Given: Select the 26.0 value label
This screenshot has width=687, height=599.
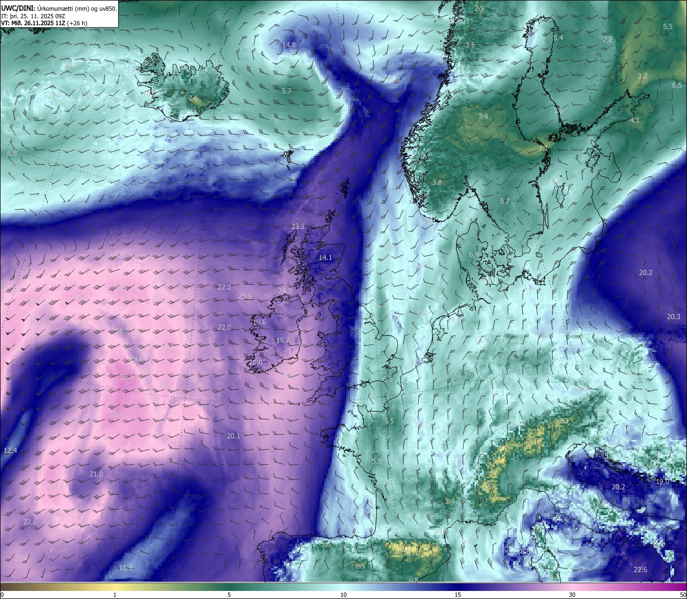Looking at the screenshot, I should (285, 291).
